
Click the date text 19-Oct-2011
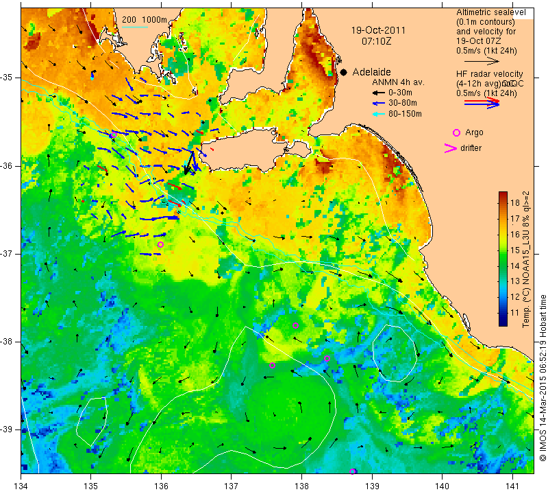[x=378, y=30]
